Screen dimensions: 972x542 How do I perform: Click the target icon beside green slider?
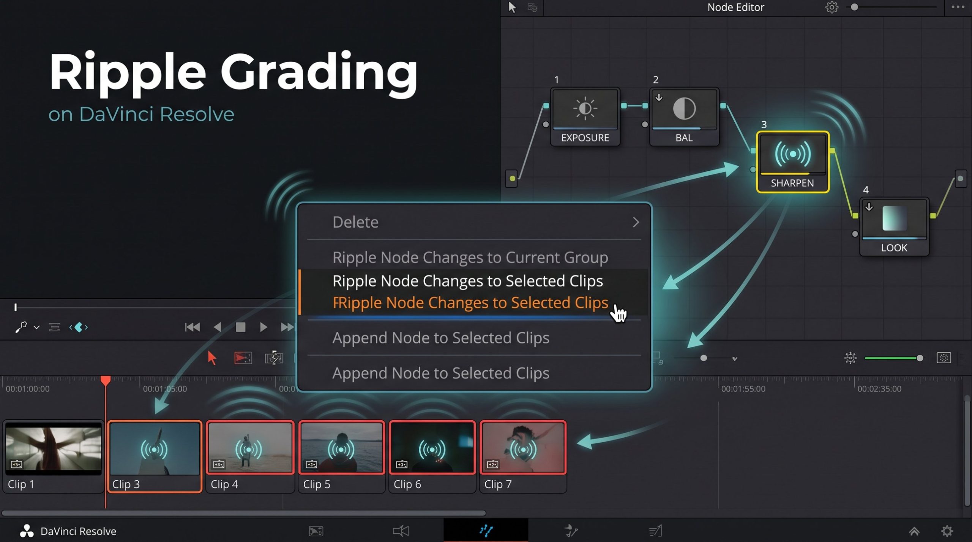(850, 358)
